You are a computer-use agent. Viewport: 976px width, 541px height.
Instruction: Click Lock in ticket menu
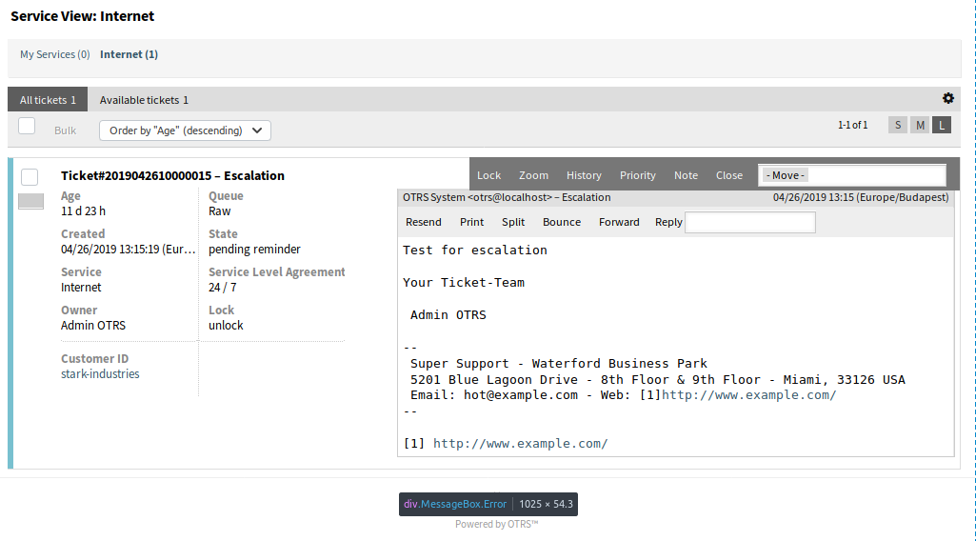point(488,175)
